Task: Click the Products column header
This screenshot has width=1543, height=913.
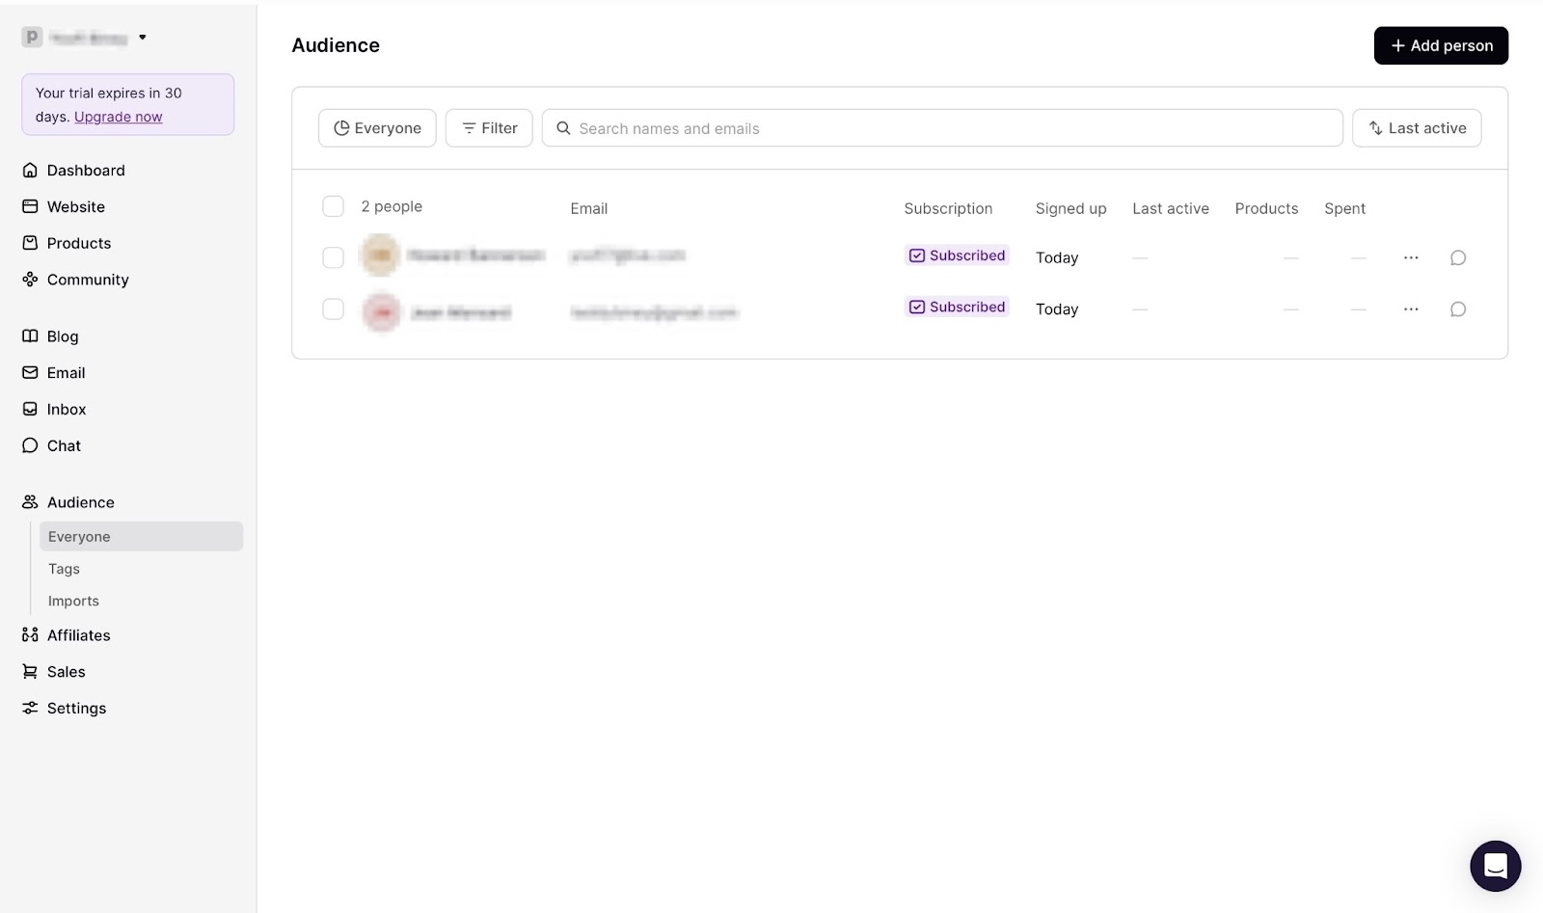Action: point(1266,208)
